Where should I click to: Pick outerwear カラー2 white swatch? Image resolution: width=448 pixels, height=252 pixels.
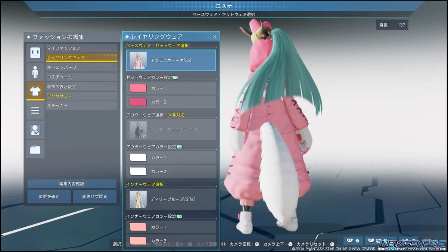click(x=138, y=171)
